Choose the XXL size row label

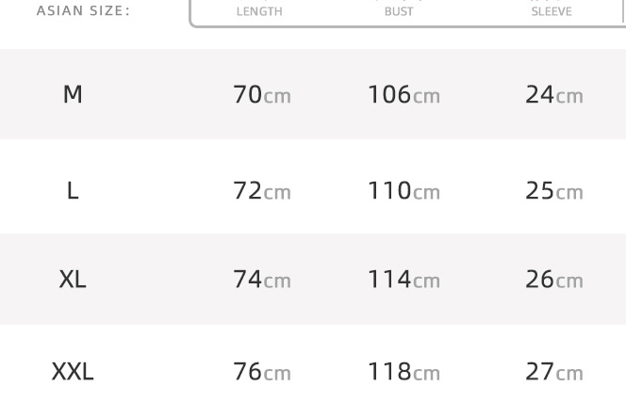click(73, 371)
